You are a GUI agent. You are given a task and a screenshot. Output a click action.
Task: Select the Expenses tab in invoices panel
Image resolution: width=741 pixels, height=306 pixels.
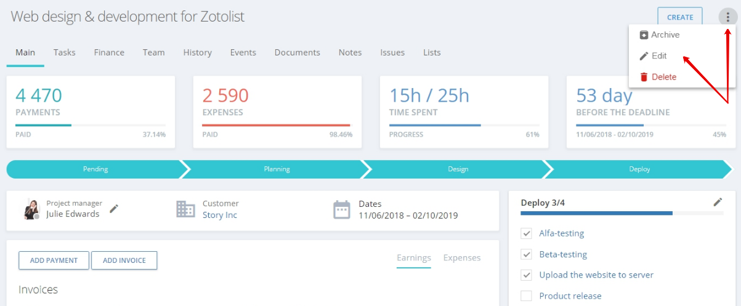point(462,258)
